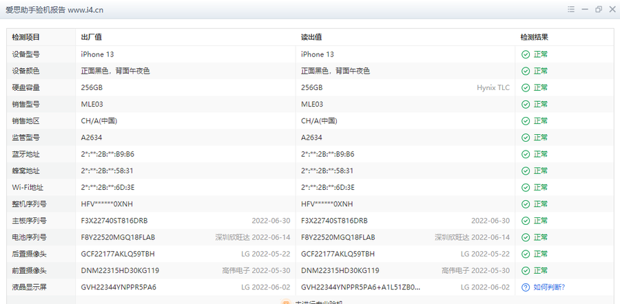
Task: Click the 检测结果 column header
Action: [x=534, y=38]
